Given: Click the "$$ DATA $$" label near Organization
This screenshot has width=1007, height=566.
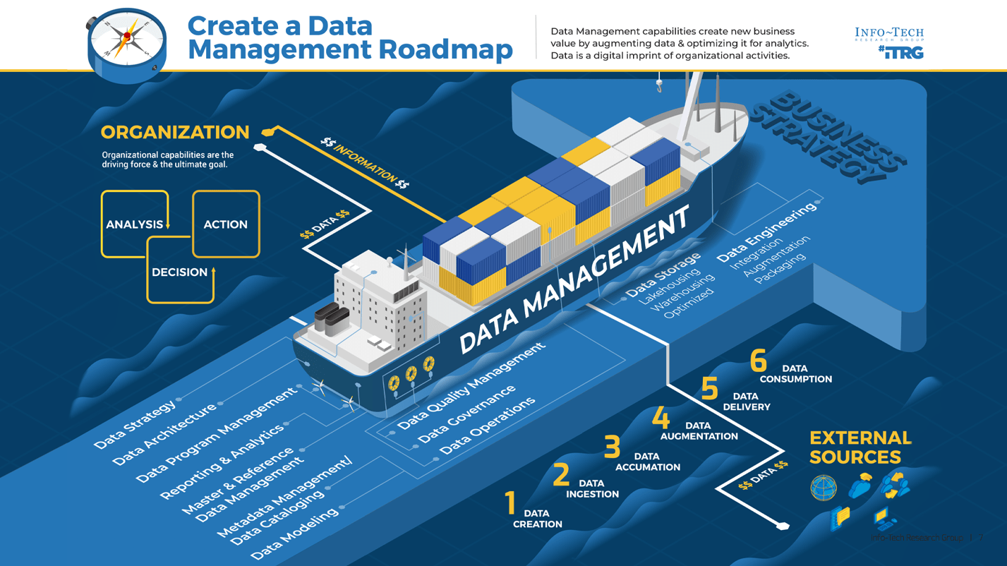Looking at the screenshot, I should tap(325, 224).
